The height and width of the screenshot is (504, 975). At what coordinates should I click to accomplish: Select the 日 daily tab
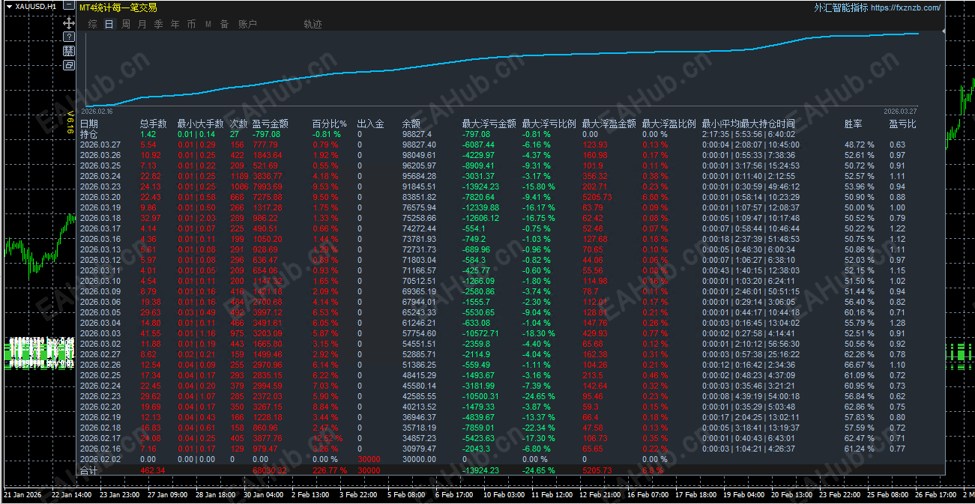tap(109, 24)
